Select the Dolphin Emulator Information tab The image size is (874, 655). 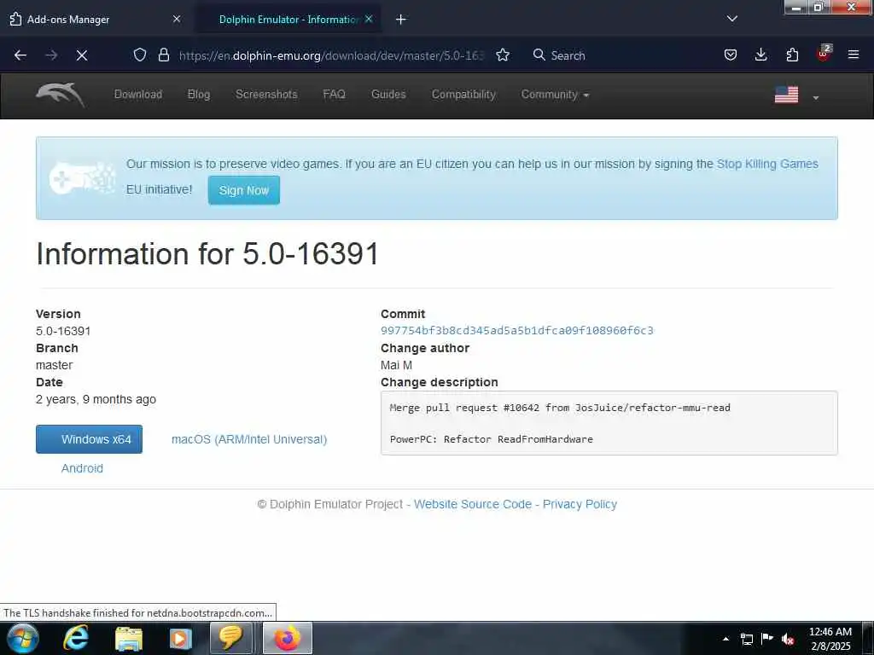point(288,20)
